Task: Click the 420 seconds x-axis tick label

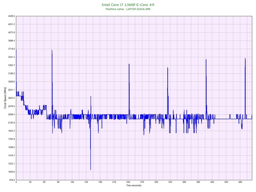Action: [x=212, y=182]
